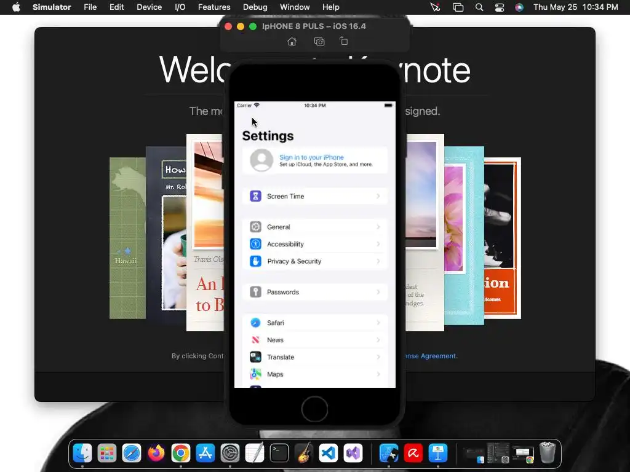Expand Accessibility row chevron
The width and height of the screenshot is (630, 472).
pos(378,244)
